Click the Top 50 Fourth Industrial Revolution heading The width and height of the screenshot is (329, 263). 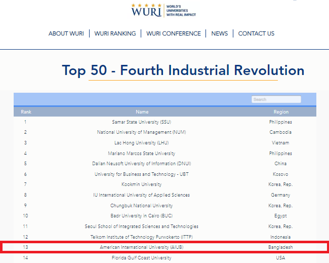pyautogui.click(x=183, y=70)
